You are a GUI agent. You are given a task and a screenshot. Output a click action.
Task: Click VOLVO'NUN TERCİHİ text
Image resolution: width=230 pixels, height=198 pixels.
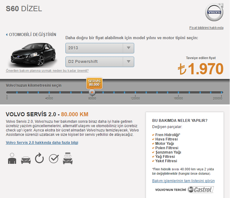click(170, 190)
